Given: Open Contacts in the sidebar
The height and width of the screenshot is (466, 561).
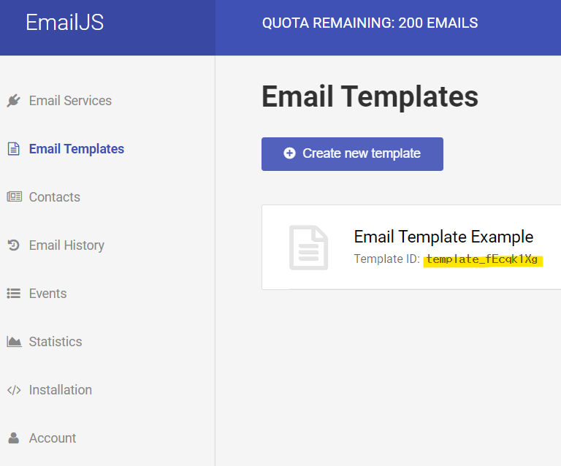Looking at the screenshot, I should 54,197.
